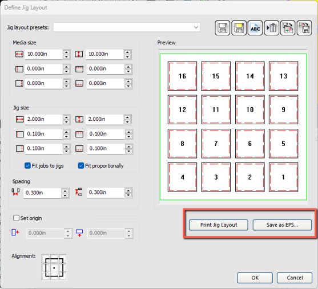Confirm dialog with OK button

click(x=255, y=278)
